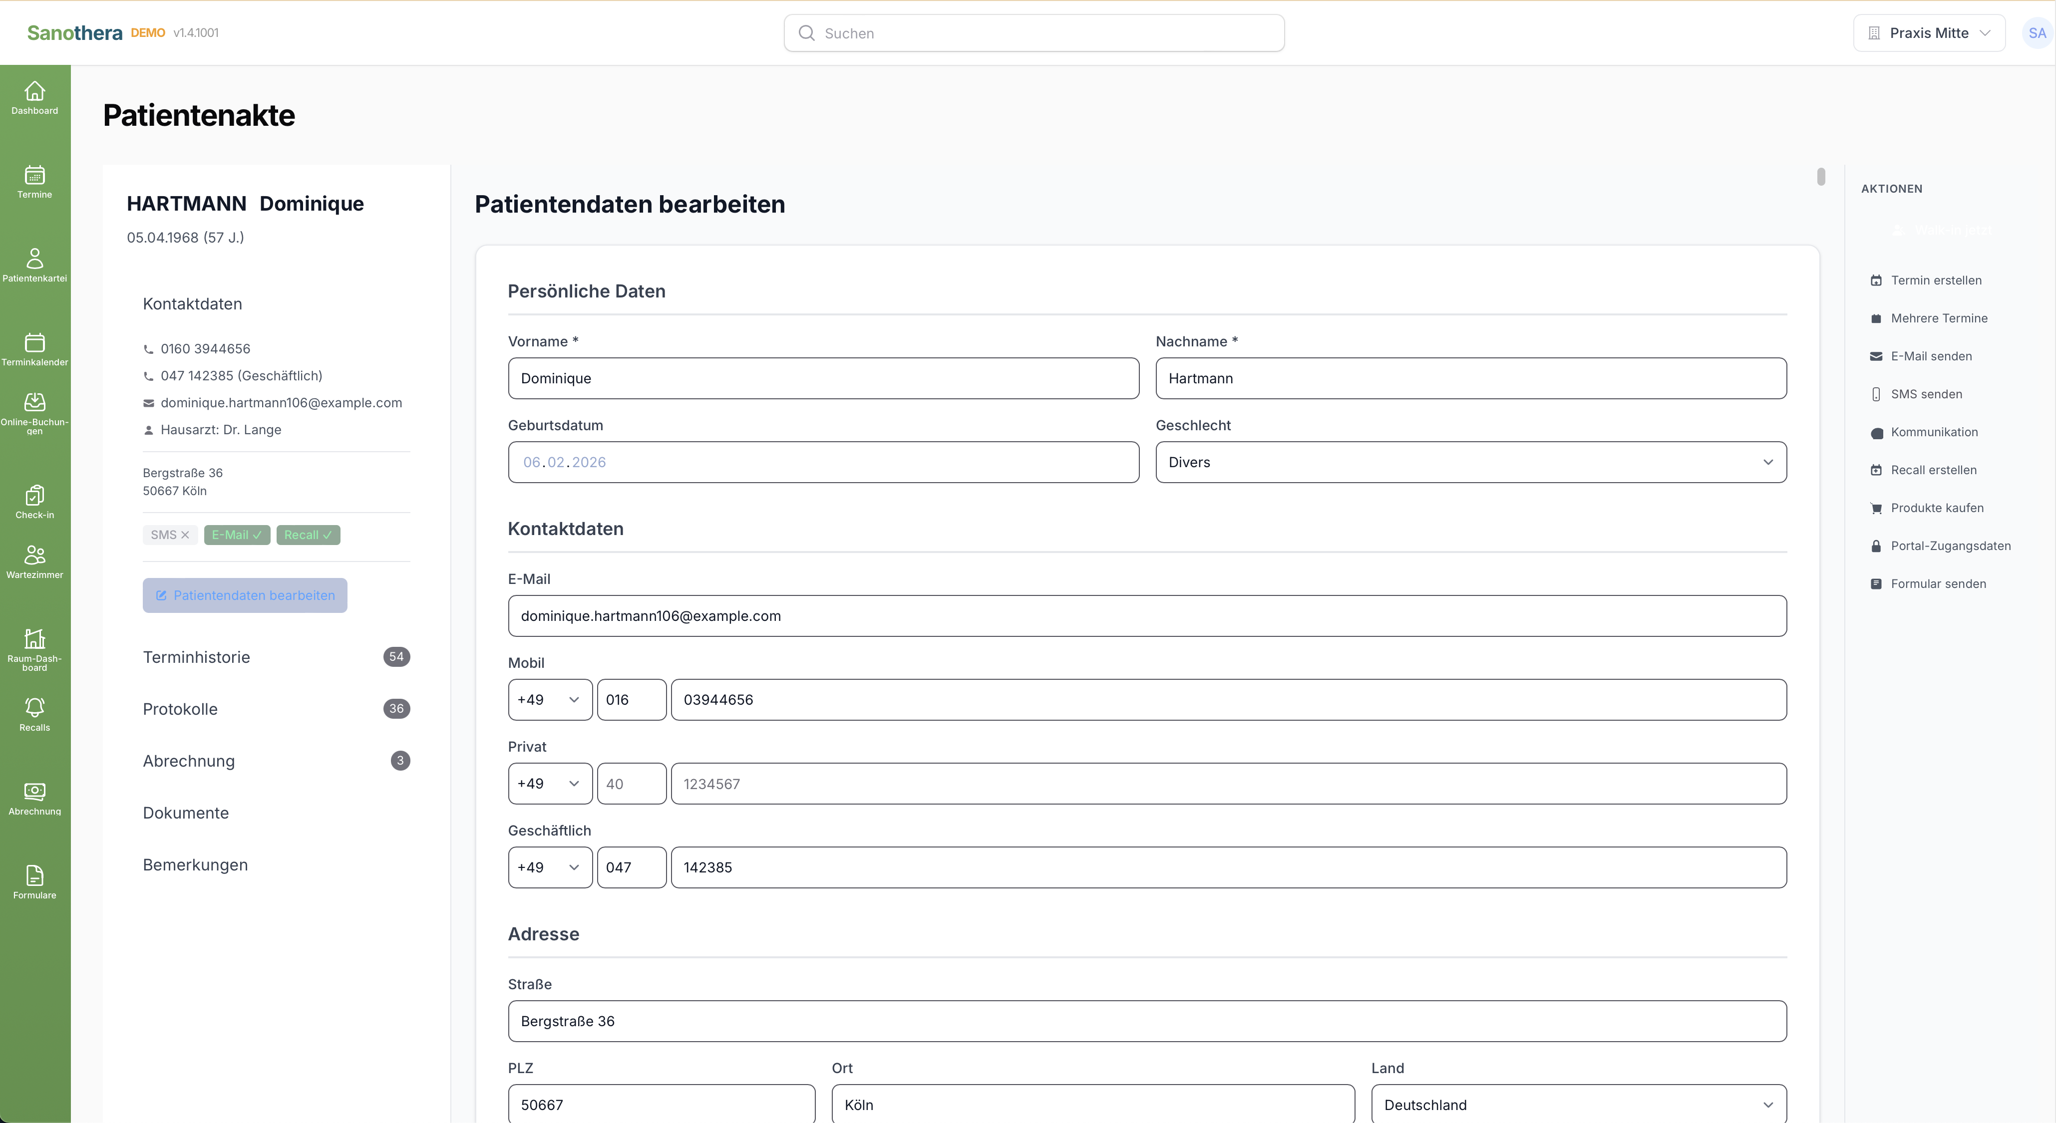Image resolution: width=2056 pixels, height=1123 pixels.
Task: Click Geschäftlich prefix field 047
Action: point(631,867)
